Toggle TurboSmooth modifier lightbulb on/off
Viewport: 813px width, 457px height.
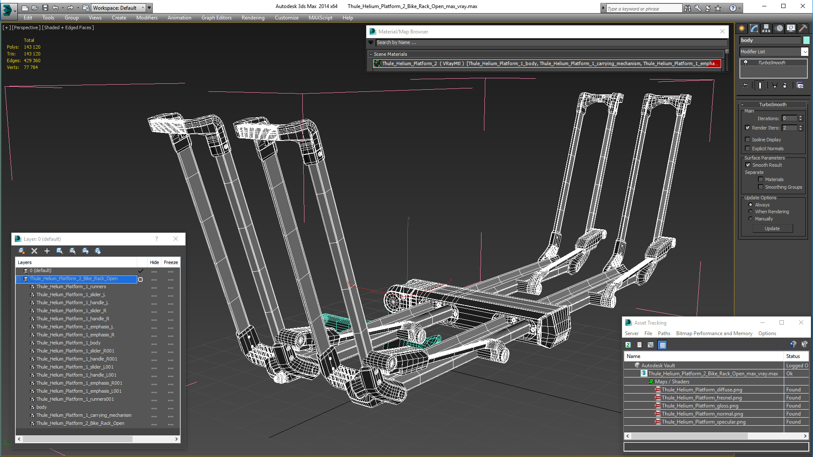[746, 63]
